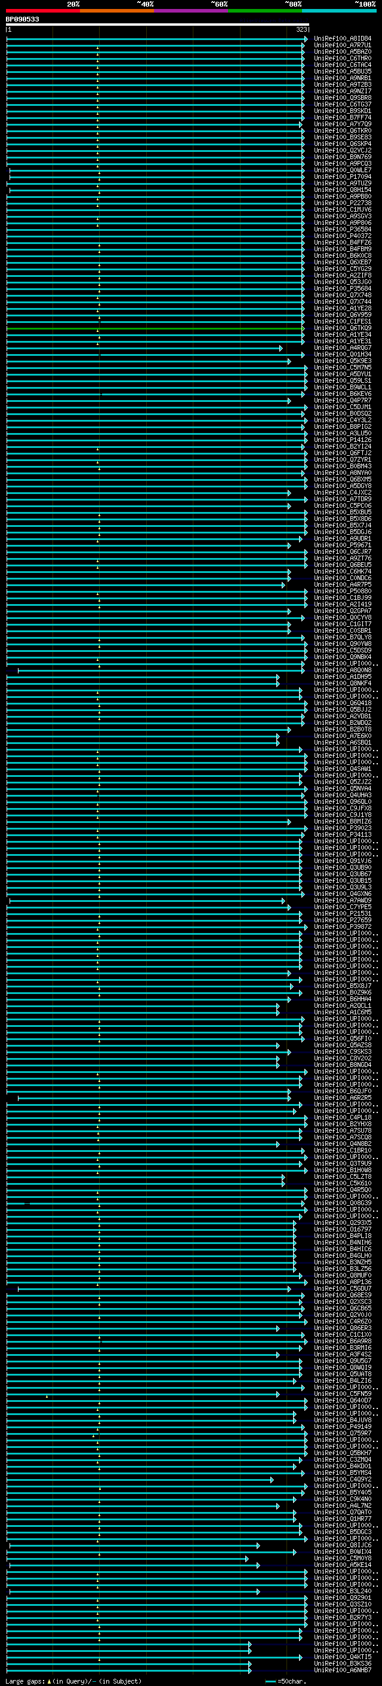Click the 20% legend label
The width and height of the screenshot is (382, 1686).
pyautogui.click(x=73, y=4)
